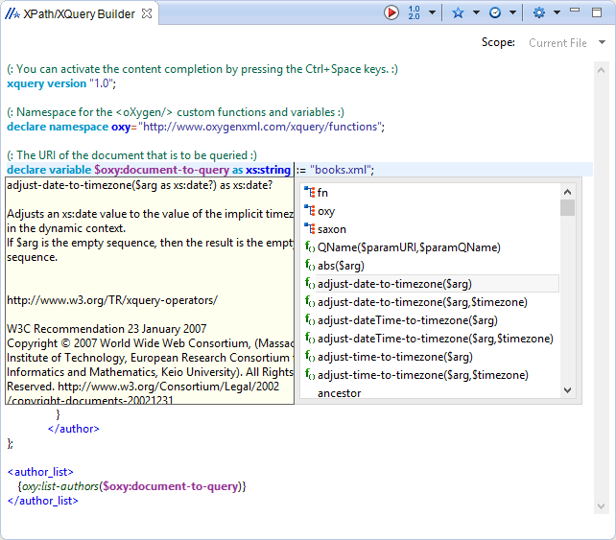Click the settings gear icon
The width and height of the screenshot is (616, 540).
click(x=539, y=13)
